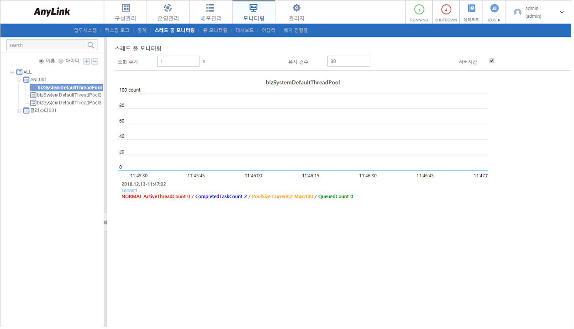Open the 관리자 tab

pyautogui.click(x=296, y=12)
